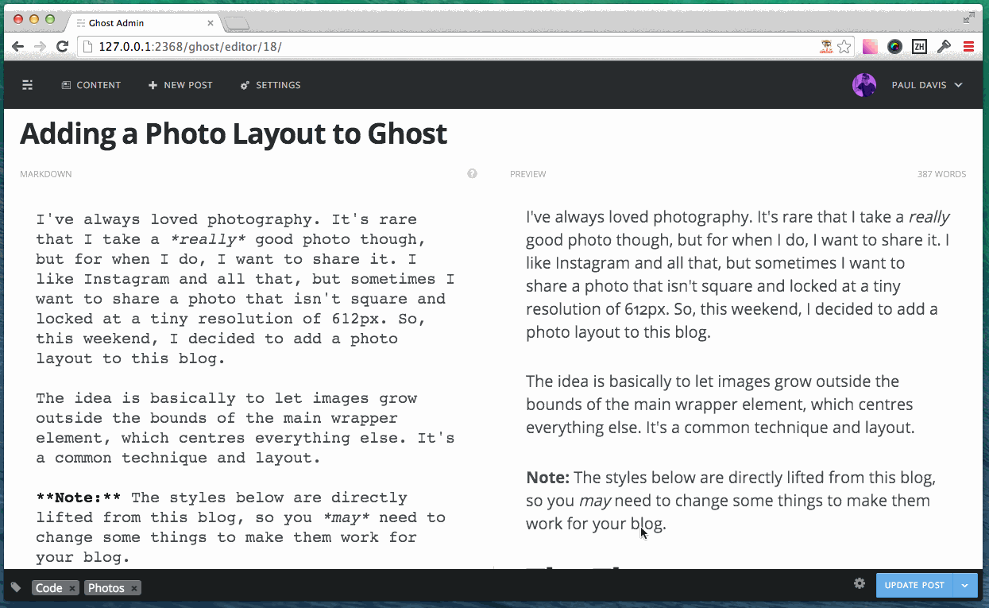Remove the Photos tag
Viewport: 989px width, 608px height.
pyautogui.click(x=134, y=588)
